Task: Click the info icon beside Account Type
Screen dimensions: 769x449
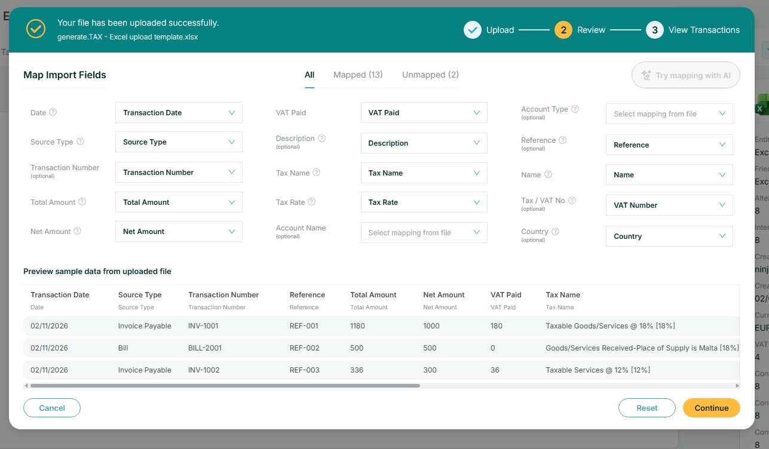Action: click(x=575, y=109)
